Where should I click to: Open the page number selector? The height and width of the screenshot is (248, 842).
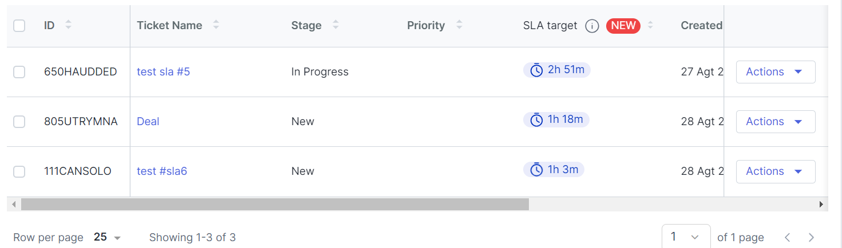click(686, 237)
